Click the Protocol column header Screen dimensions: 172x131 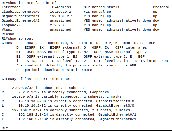coord(161,7)
